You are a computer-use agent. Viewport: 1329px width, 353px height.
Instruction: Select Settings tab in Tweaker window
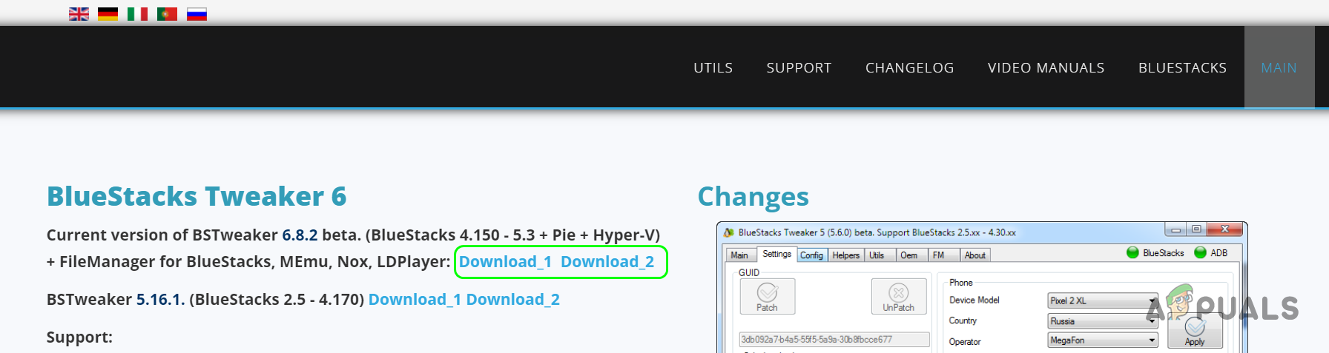[776, 254]
